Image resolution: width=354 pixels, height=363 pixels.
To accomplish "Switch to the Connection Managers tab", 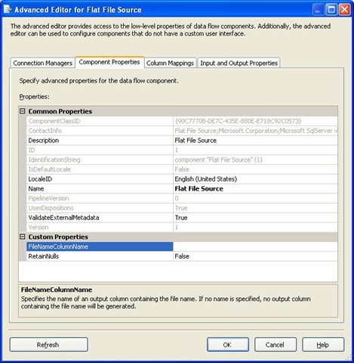I will pos(42,63).
